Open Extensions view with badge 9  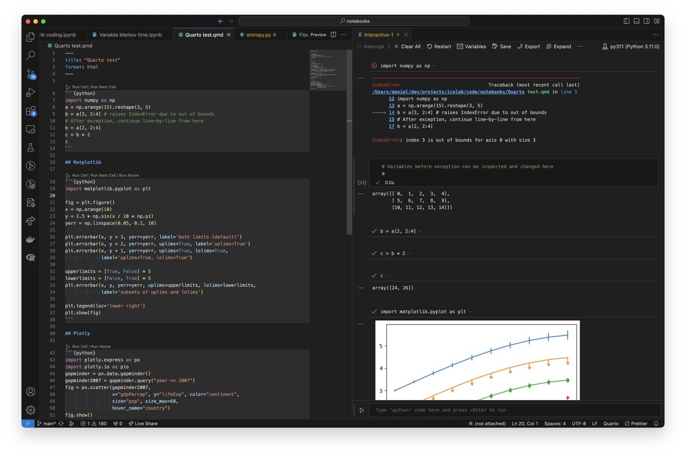point(31,111)
